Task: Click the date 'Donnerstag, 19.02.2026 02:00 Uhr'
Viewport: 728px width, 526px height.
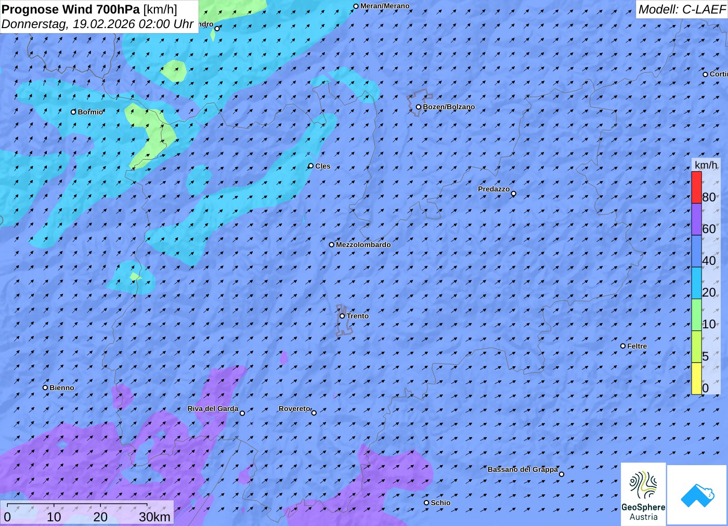Action: [x=97, y=24]
